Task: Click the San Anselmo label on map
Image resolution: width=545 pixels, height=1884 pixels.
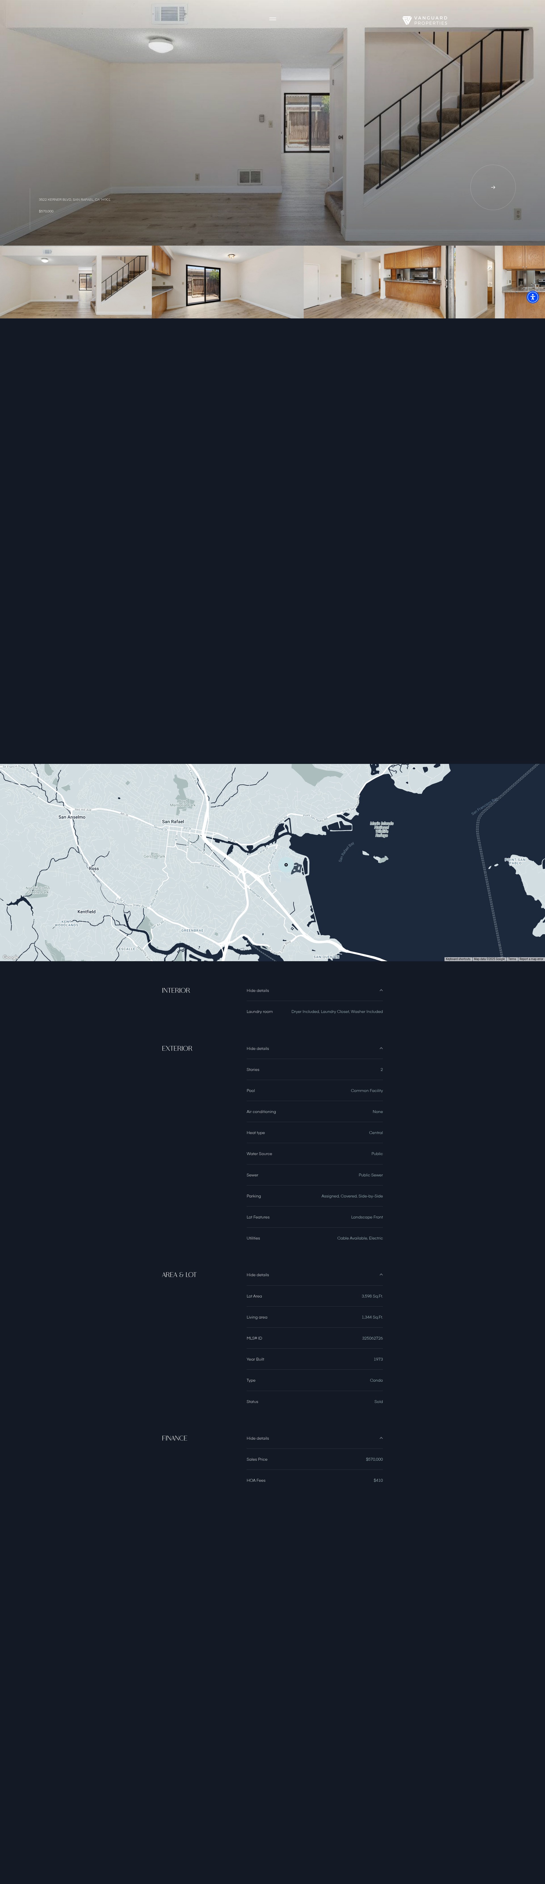Action: [72, 817]
